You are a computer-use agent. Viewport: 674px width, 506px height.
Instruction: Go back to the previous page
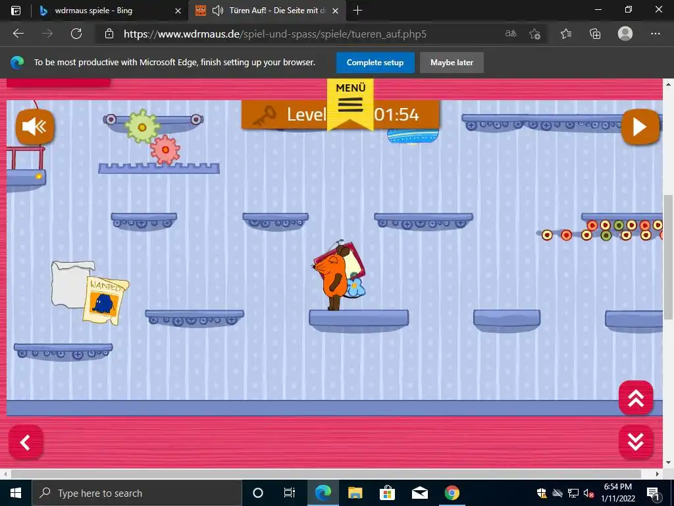18,34
